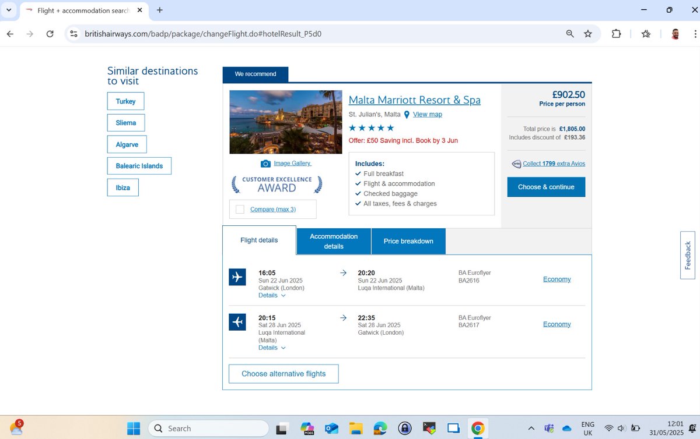The width and height of the screenshot is (700, 439).
Task: Click the Chrome icon in the taskbar
Action: coord(478,429)
